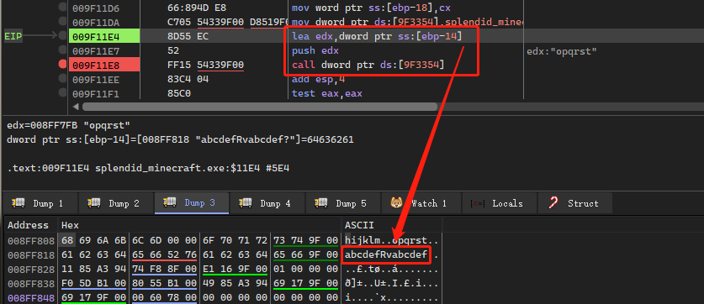
Task: Click the disassembly horizontal scrollbar thumb
Action: pyautogui.click(x=260, y=107)
